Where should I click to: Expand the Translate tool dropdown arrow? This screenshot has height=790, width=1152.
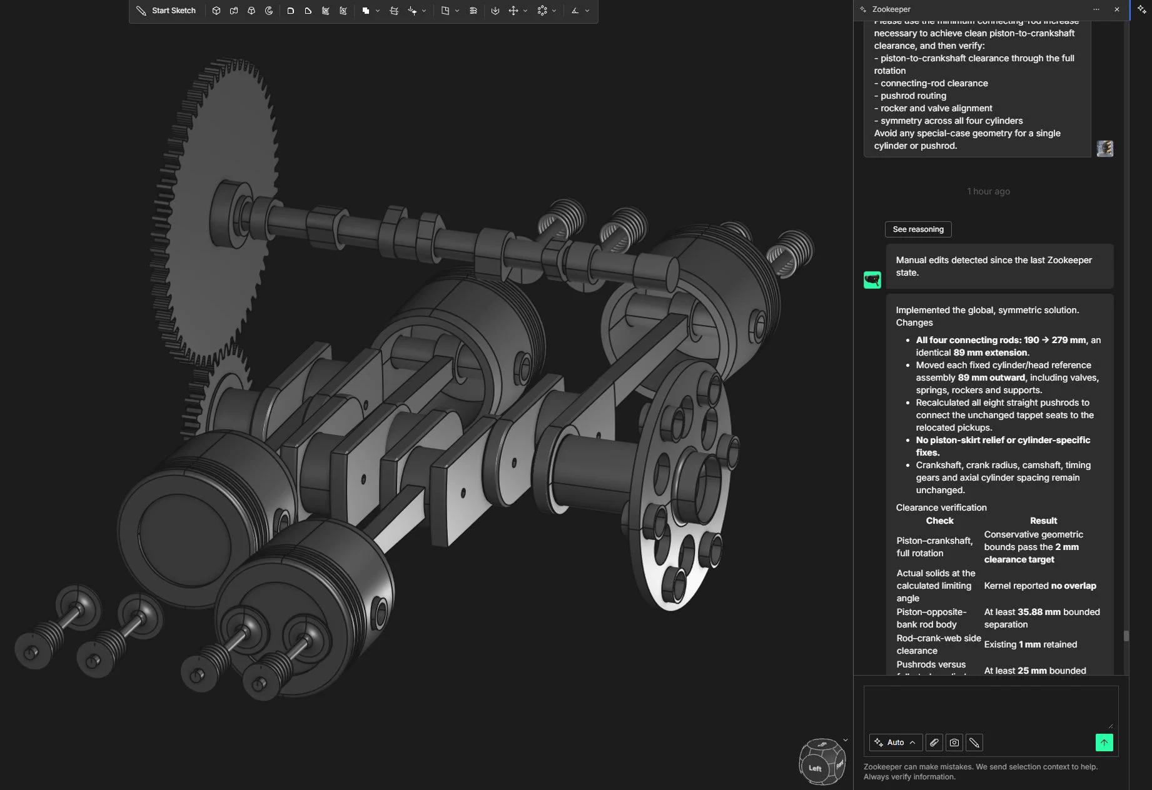[x=525, y=11]
